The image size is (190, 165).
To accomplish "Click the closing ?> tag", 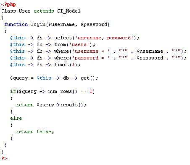I will coord(4,158).
